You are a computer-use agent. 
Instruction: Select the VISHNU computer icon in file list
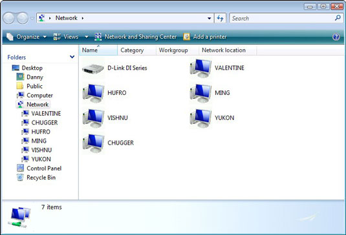(93, 118)
